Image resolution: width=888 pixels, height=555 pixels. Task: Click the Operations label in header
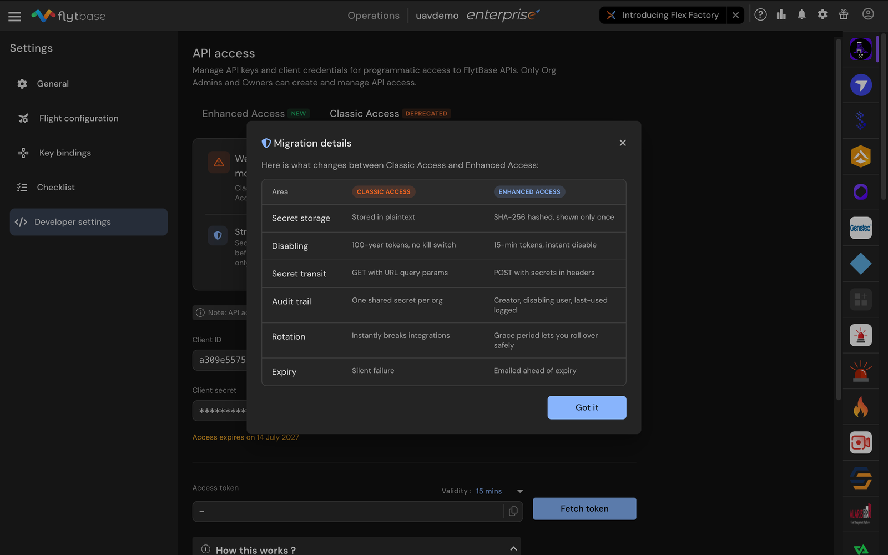pos(374,16)
